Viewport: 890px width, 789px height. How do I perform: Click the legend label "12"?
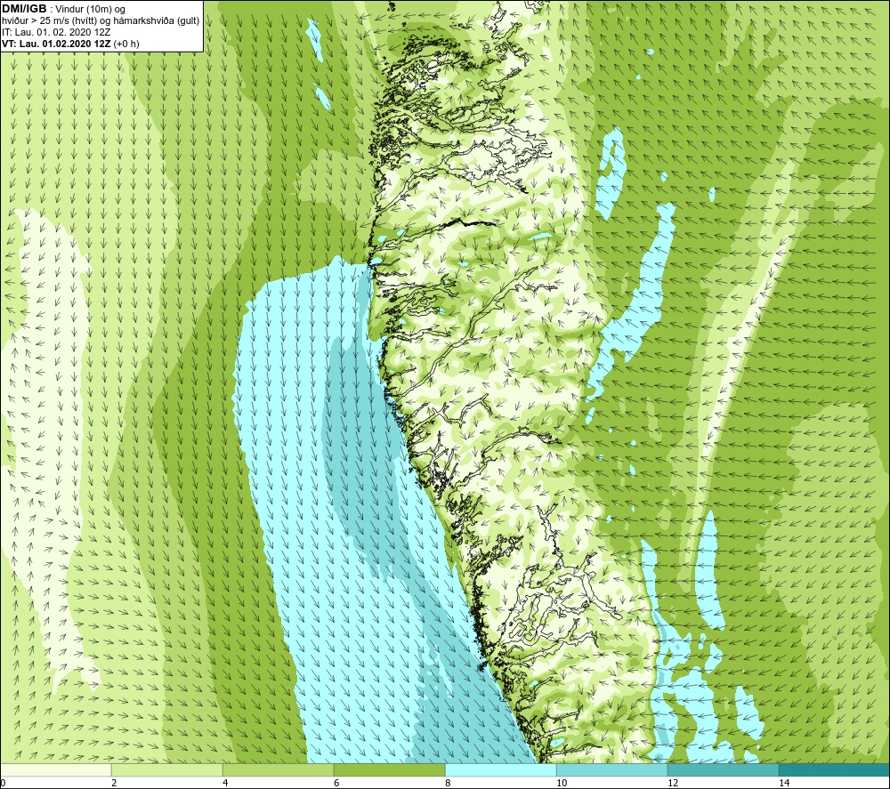[x=673, y=783]
